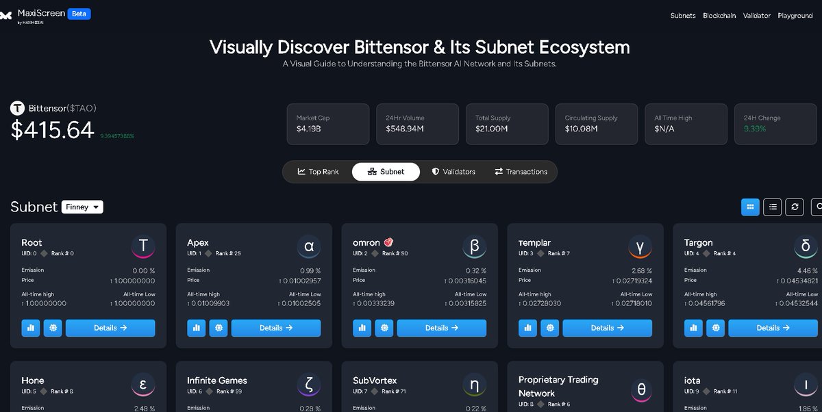Open chip icon button on Root card
This screenshot has height=412, width=822.
click(x=53, y=328)
